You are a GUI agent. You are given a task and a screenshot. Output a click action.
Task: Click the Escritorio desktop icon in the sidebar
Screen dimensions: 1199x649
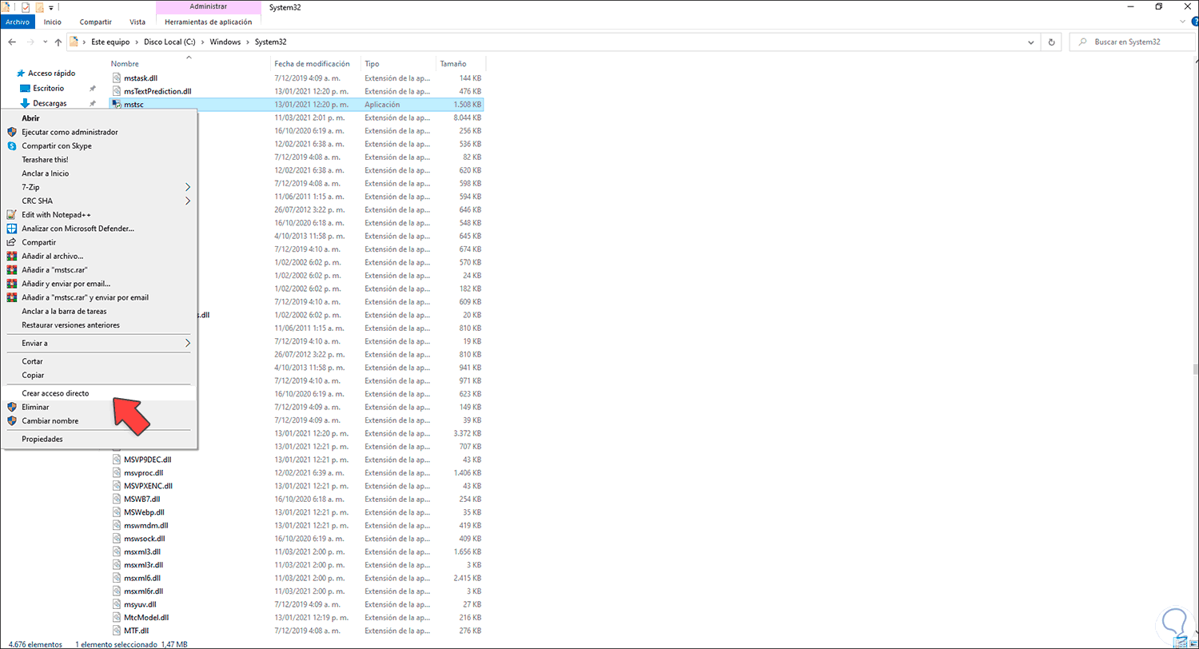click(25, 88)
